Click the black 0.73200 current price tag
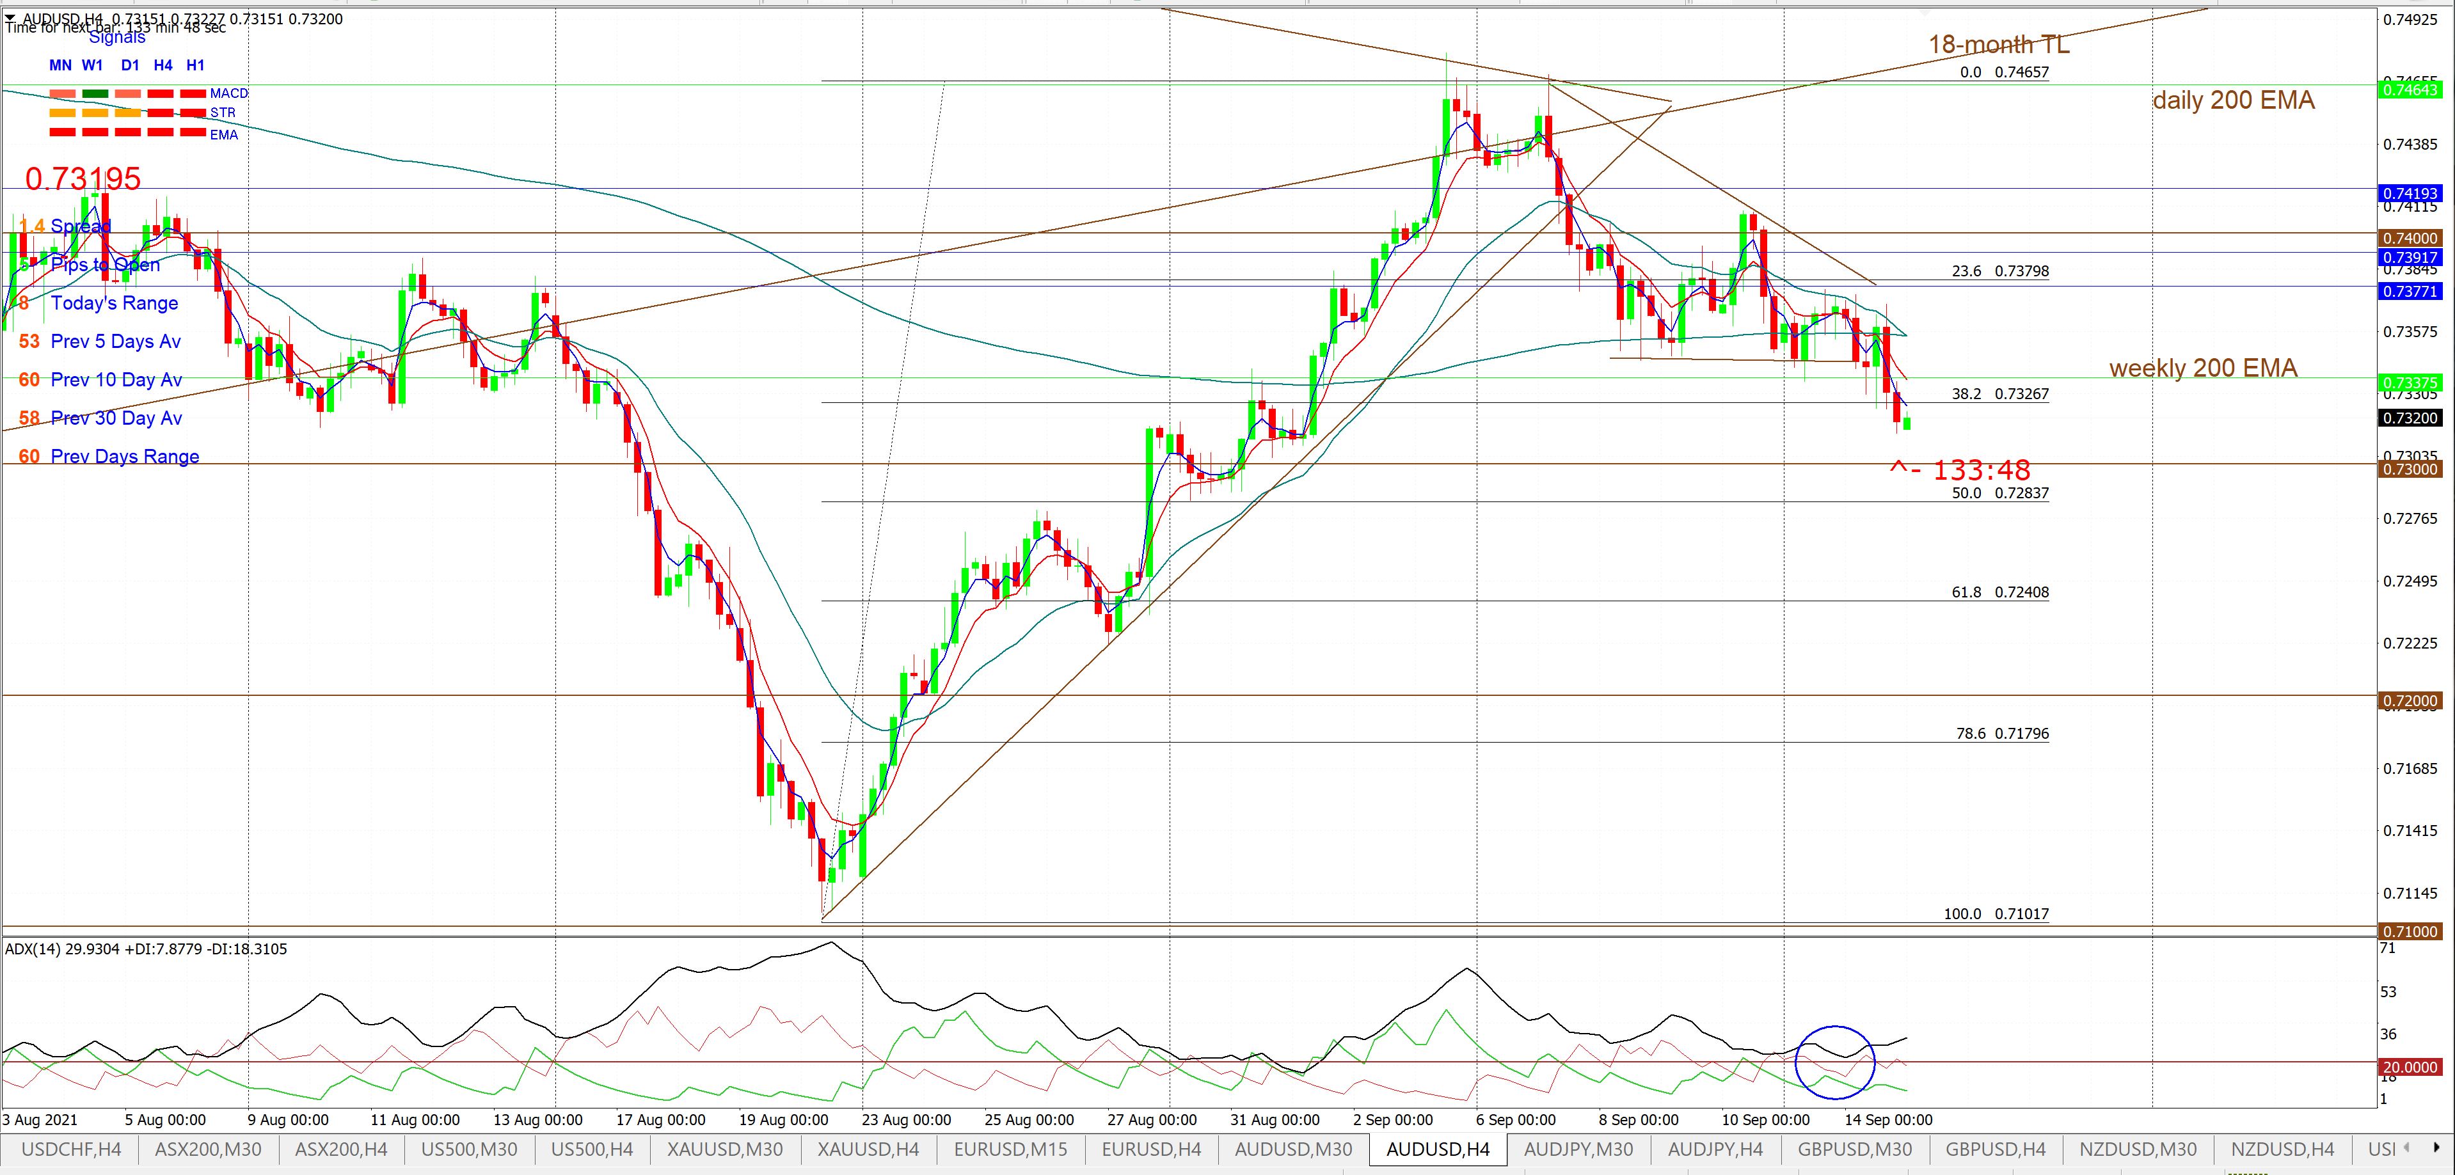This screenshot has width=2455, height=1175. click(x=2410, y=418)
